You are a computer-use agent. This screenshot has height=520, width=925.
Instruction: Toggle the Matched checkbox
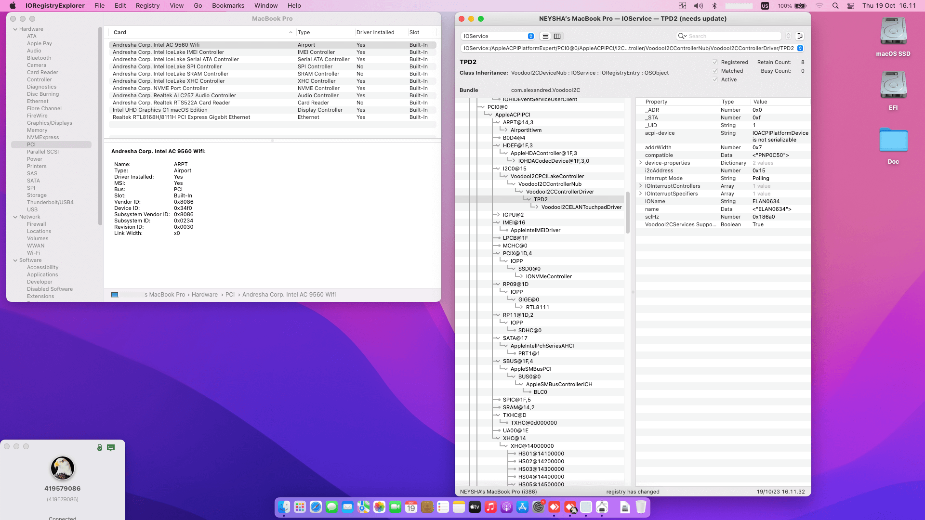click(715, 71)
